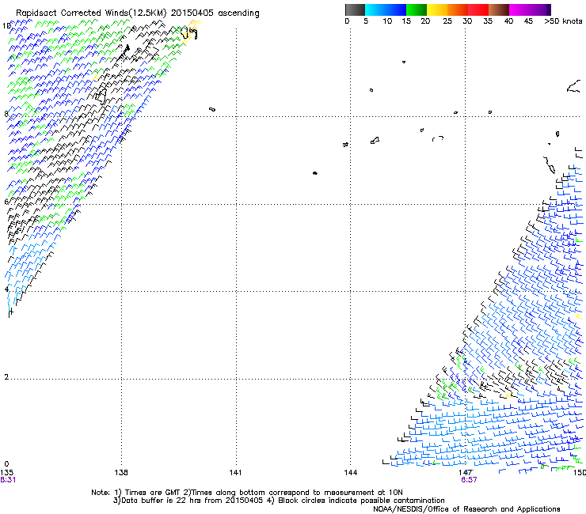Click the longitude label '141'

(x=235, y=473)
